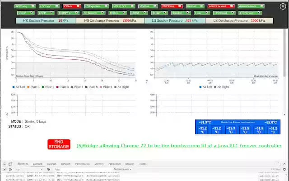Screen dimensions: 289x181
Task: Click the DevTools inspect element icon
Action: [5, 164]
